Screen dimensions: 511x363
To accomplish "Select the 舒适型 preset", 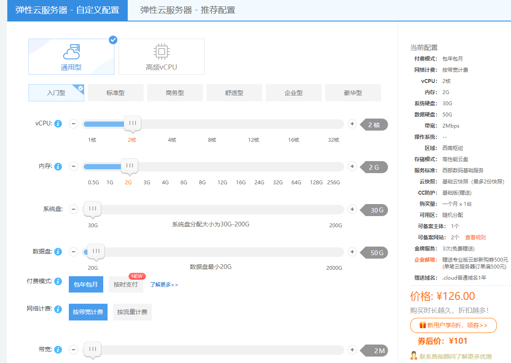I will click(234, 93).
